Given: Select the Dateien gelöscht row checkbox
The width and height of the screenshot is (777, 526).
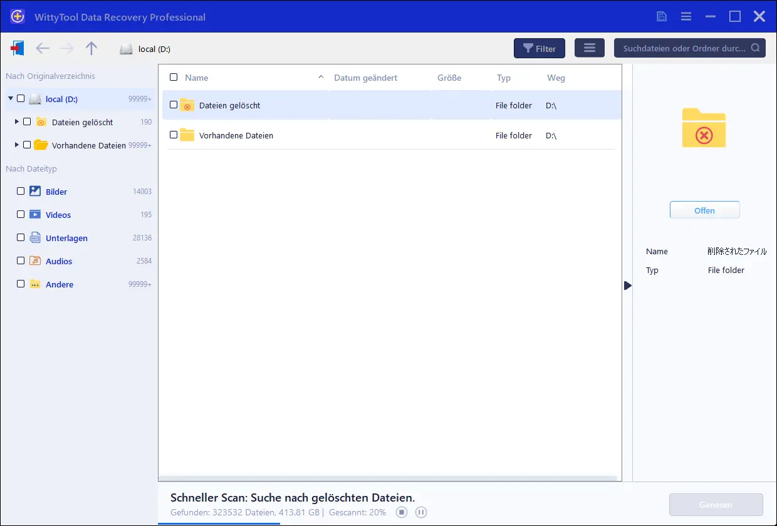Looking at the screenshot, I should pos(174,105).
